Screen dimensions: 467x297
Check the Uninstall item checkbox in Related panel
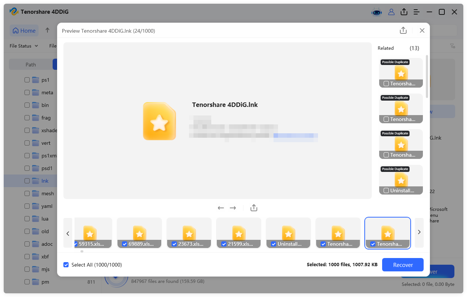coord(386,190)
